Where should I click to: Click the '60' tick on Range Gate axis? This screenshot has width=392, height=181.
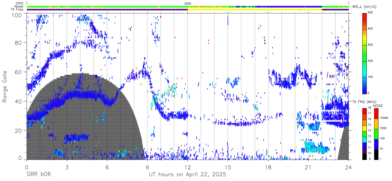[x=19, y=72]
